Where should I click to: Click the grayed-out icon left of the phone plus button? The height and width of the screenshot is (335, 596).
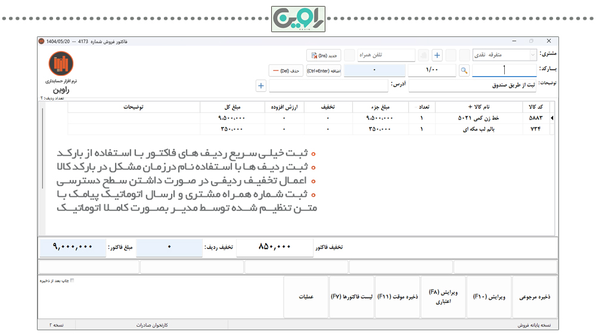tap(423, 55)
